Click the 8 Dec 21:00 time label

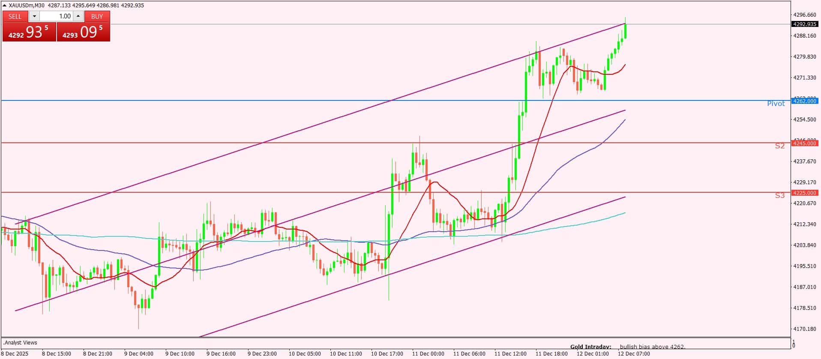pos(98,354)
